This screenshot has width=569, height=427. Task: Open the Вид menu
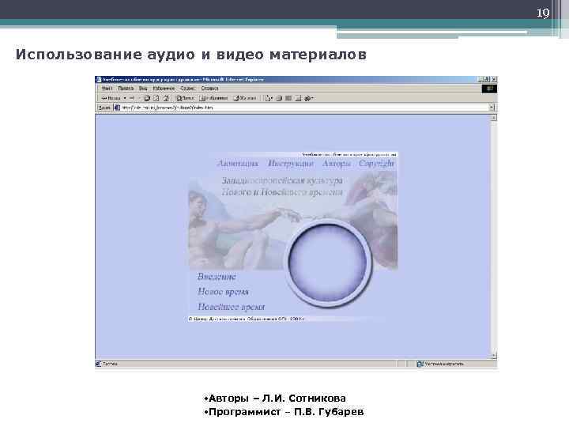pyautogui.click(x=143, y=89)
